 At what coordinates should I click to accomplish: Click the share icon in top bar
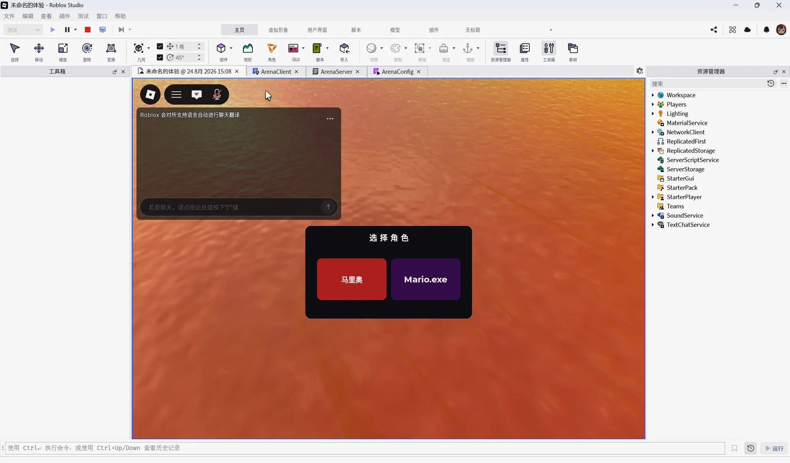point(714,30)
